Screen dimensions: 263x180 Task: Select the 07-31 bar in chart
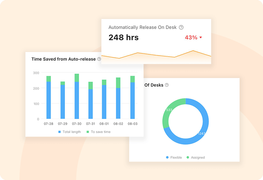[x=91, y=100]
